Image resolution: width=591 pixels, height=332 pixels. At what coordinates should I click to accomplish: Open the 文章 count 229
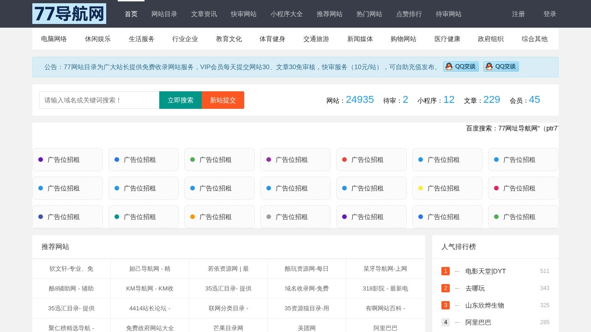point(492,100)
